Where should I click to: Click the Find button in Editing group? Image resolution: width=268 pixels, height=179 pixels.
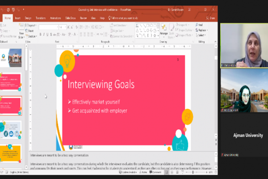coord(199,25)
